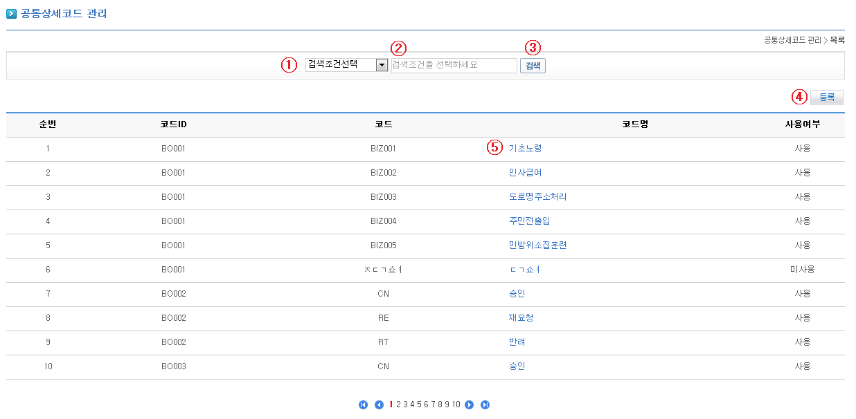The width and height of the screenshot is (856, 419).
Task: Click the previous page arrow icon
Action: pos(379,405)
